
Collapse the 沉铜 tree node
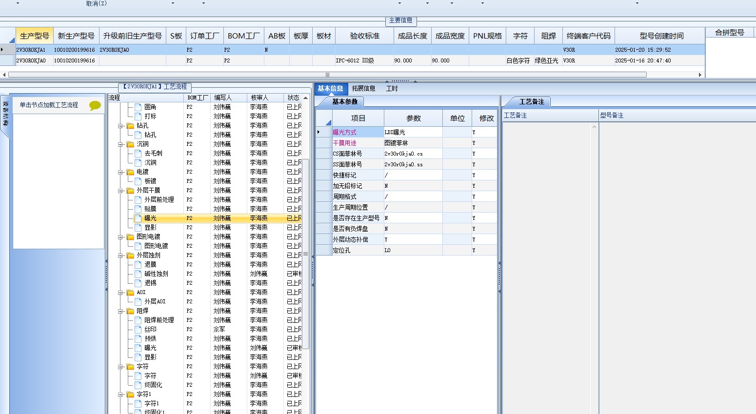(120, 144)
